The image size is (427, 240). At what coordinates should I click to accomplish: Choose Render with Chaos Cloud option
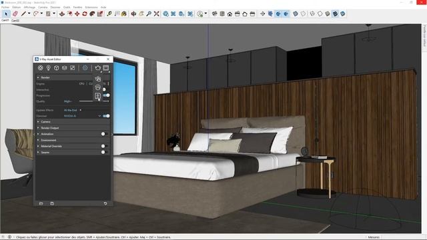[x=98, y=87]
